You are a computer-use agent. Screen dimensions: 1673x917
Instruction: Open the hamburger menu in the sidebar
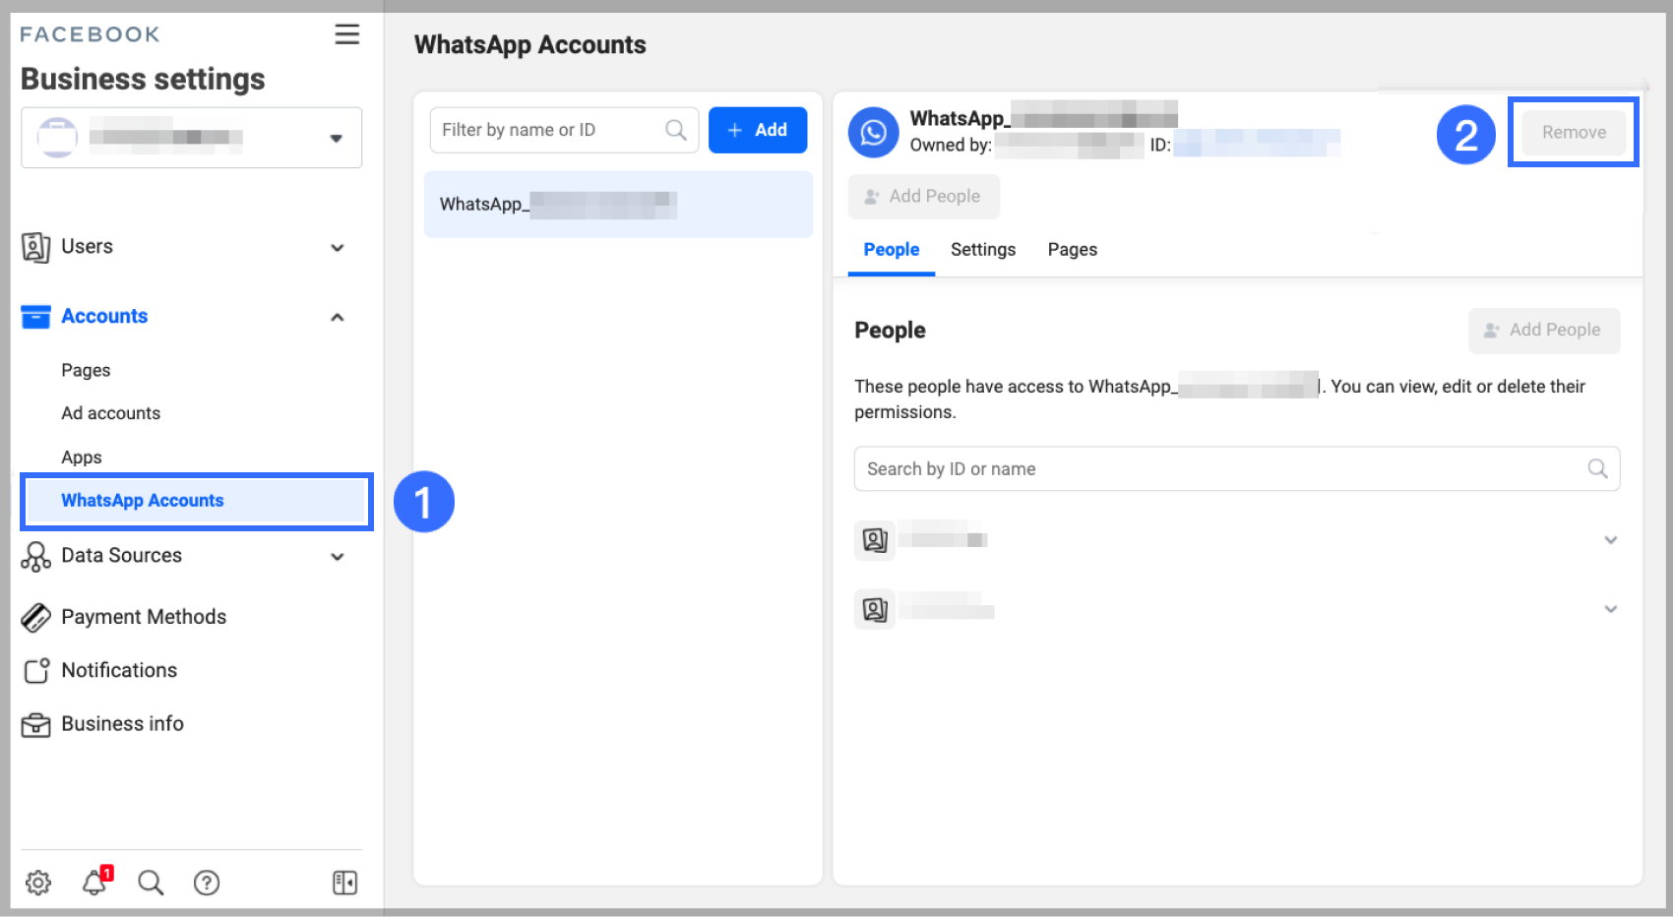pyautogui.click(x=346, y=34)
